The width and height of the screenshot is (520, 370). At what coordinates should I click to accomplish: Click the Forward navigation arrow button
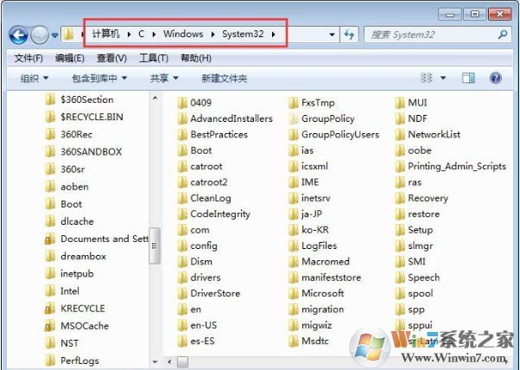40,35
